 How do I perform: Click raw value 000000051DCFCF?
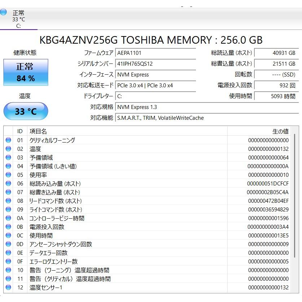click(x=268, y=184)
